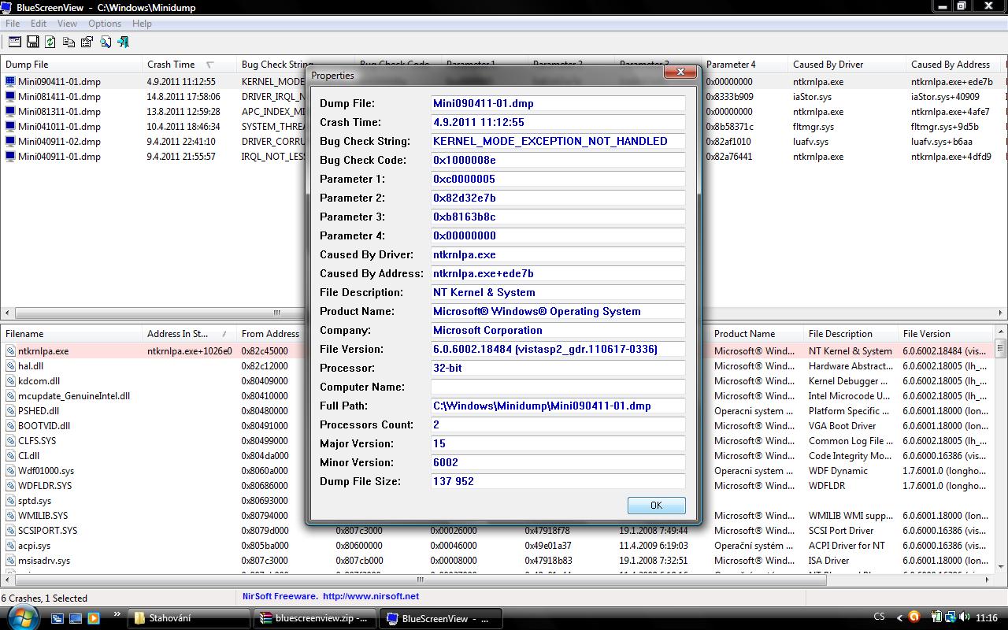
Task: Sort lower pane by File Version header
Action: [x=945, y=334]
